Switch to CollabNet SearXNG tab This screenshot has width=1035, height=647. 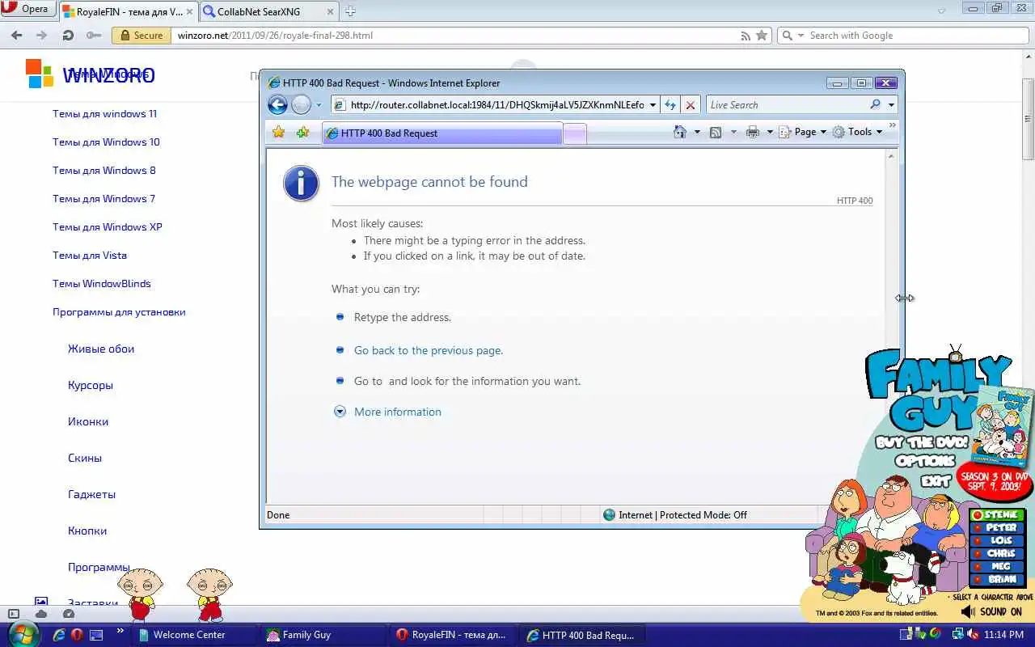(x=268, y=11)
